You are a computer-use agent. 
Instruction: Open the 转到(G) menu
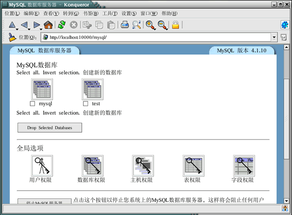click(71, 14)
